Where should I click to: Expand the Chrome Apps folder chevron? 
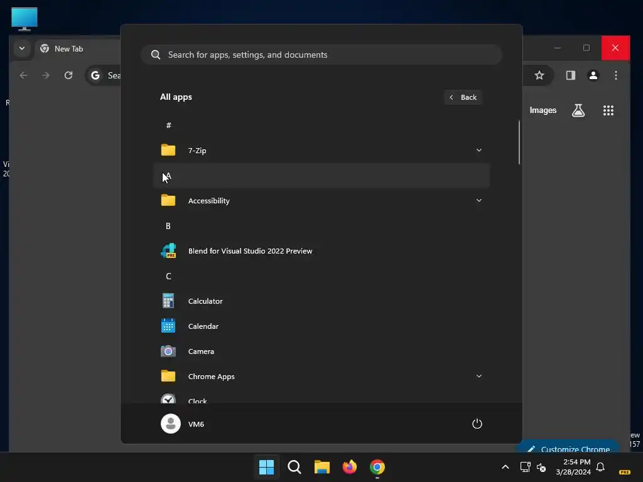(478, 376)
